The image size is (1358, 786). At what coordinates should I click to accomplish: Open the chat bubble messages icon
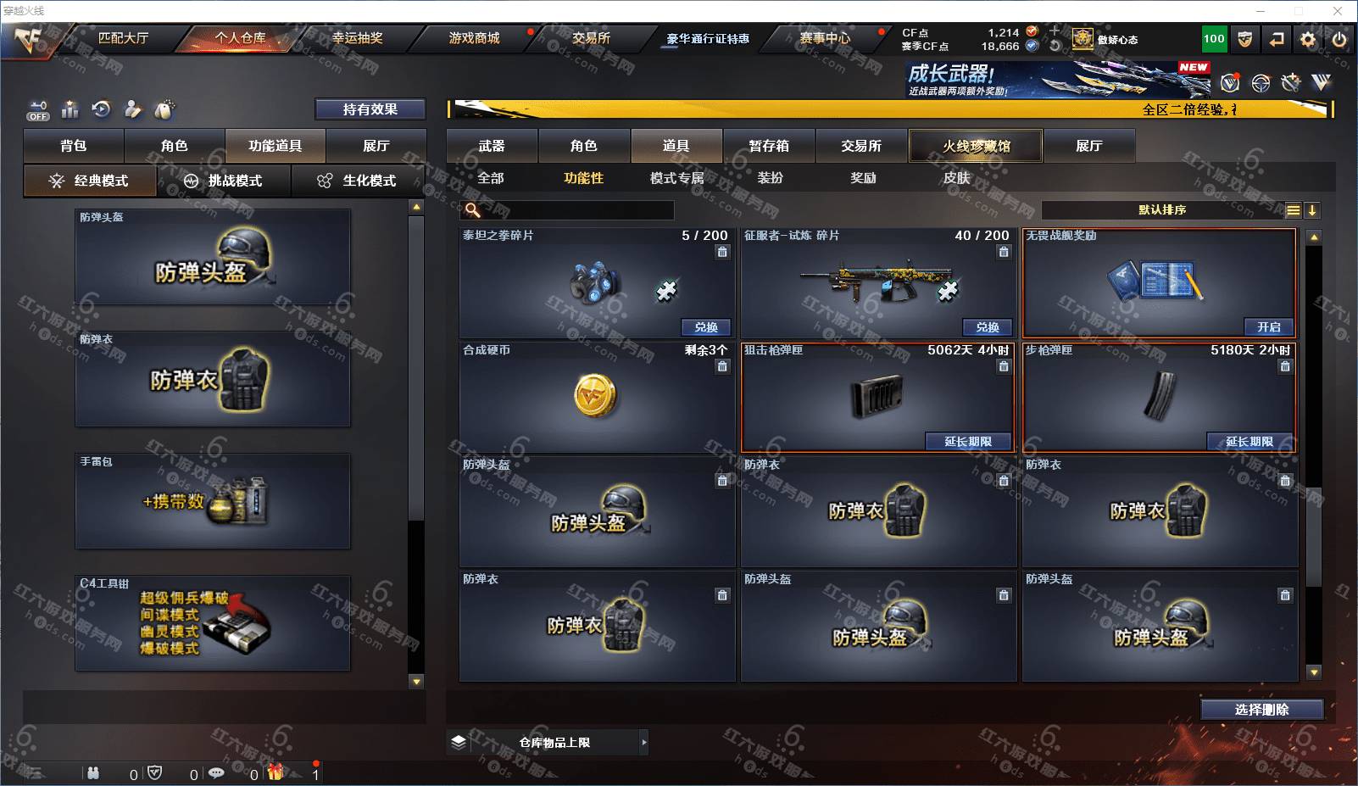click(216, 773)
